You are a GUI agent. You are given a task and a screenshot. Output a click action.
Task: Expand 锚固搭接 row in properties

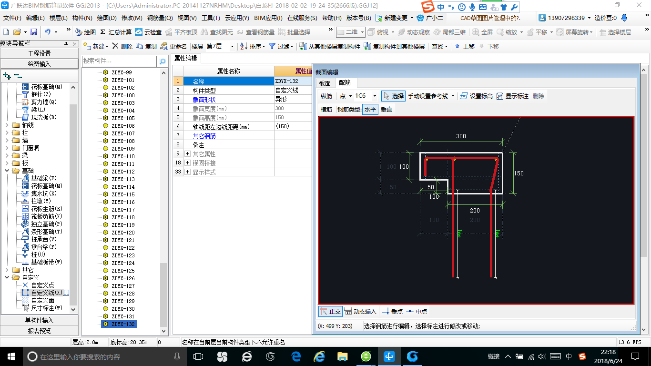[188, 163]
